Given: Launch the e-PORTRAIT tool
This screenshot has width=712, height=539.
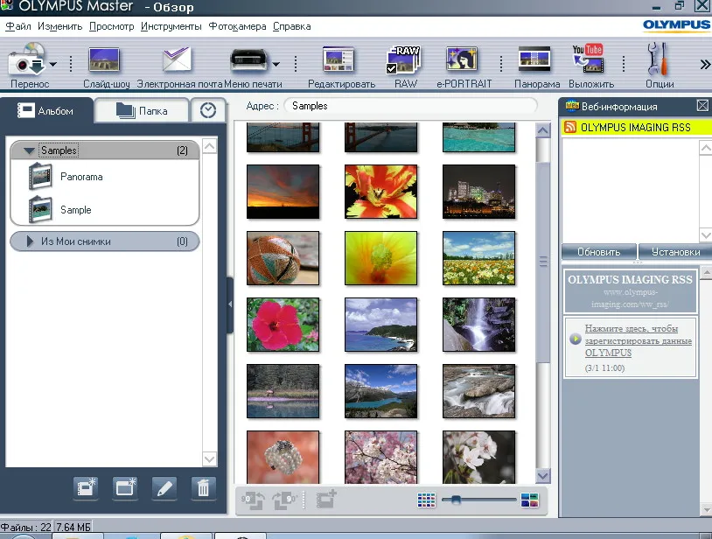Looking at the screenshot, I should 462,59.
